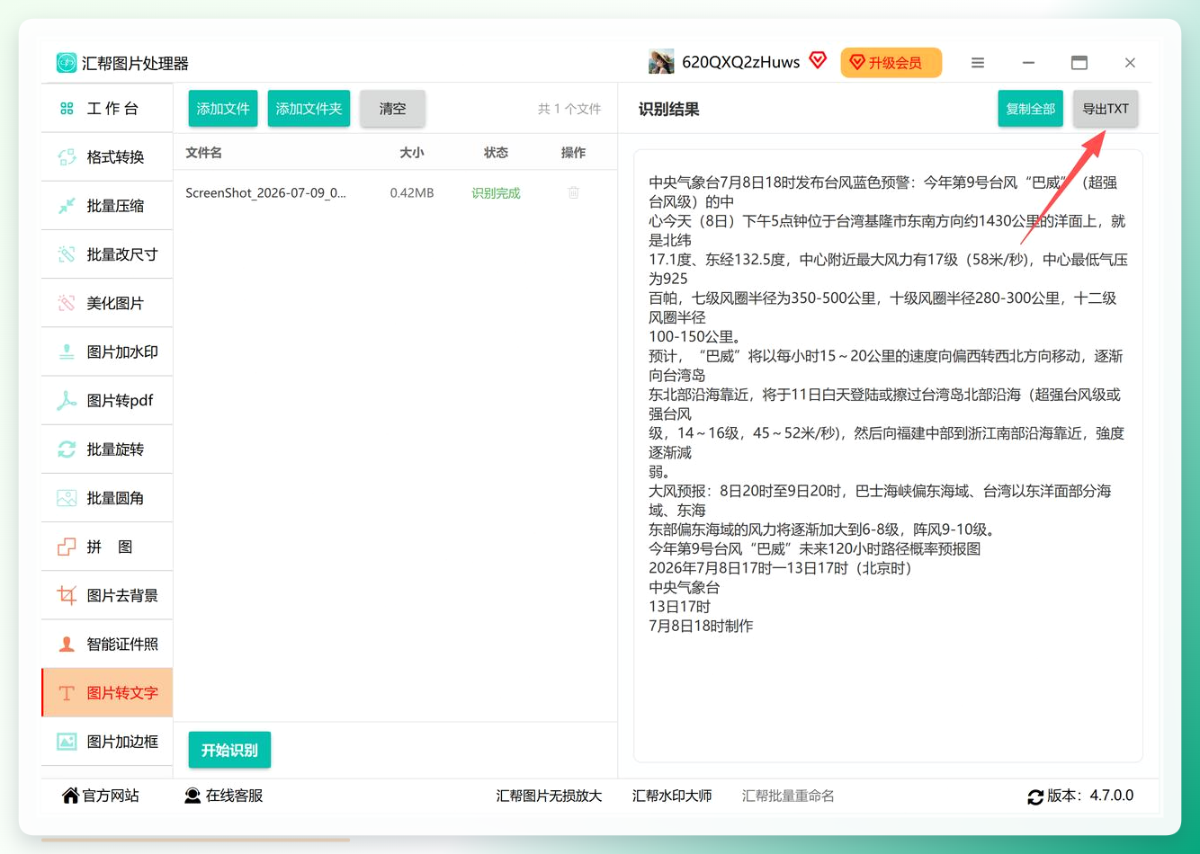Export results using 导出TXT button
The image size is (1200, 854).
tap(1106, 109)
